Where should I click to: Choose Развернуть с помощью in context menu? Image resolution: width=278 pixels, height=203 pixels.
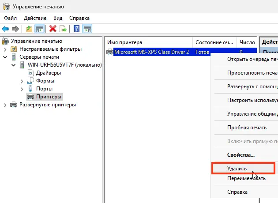click(244, 86)
